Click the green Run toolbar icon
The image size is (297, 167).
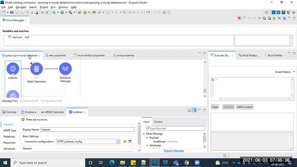tap(62, 13)
